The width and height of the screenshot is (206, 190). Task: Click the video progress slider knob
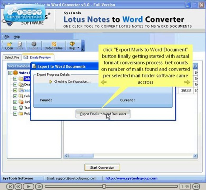[104, 186]
